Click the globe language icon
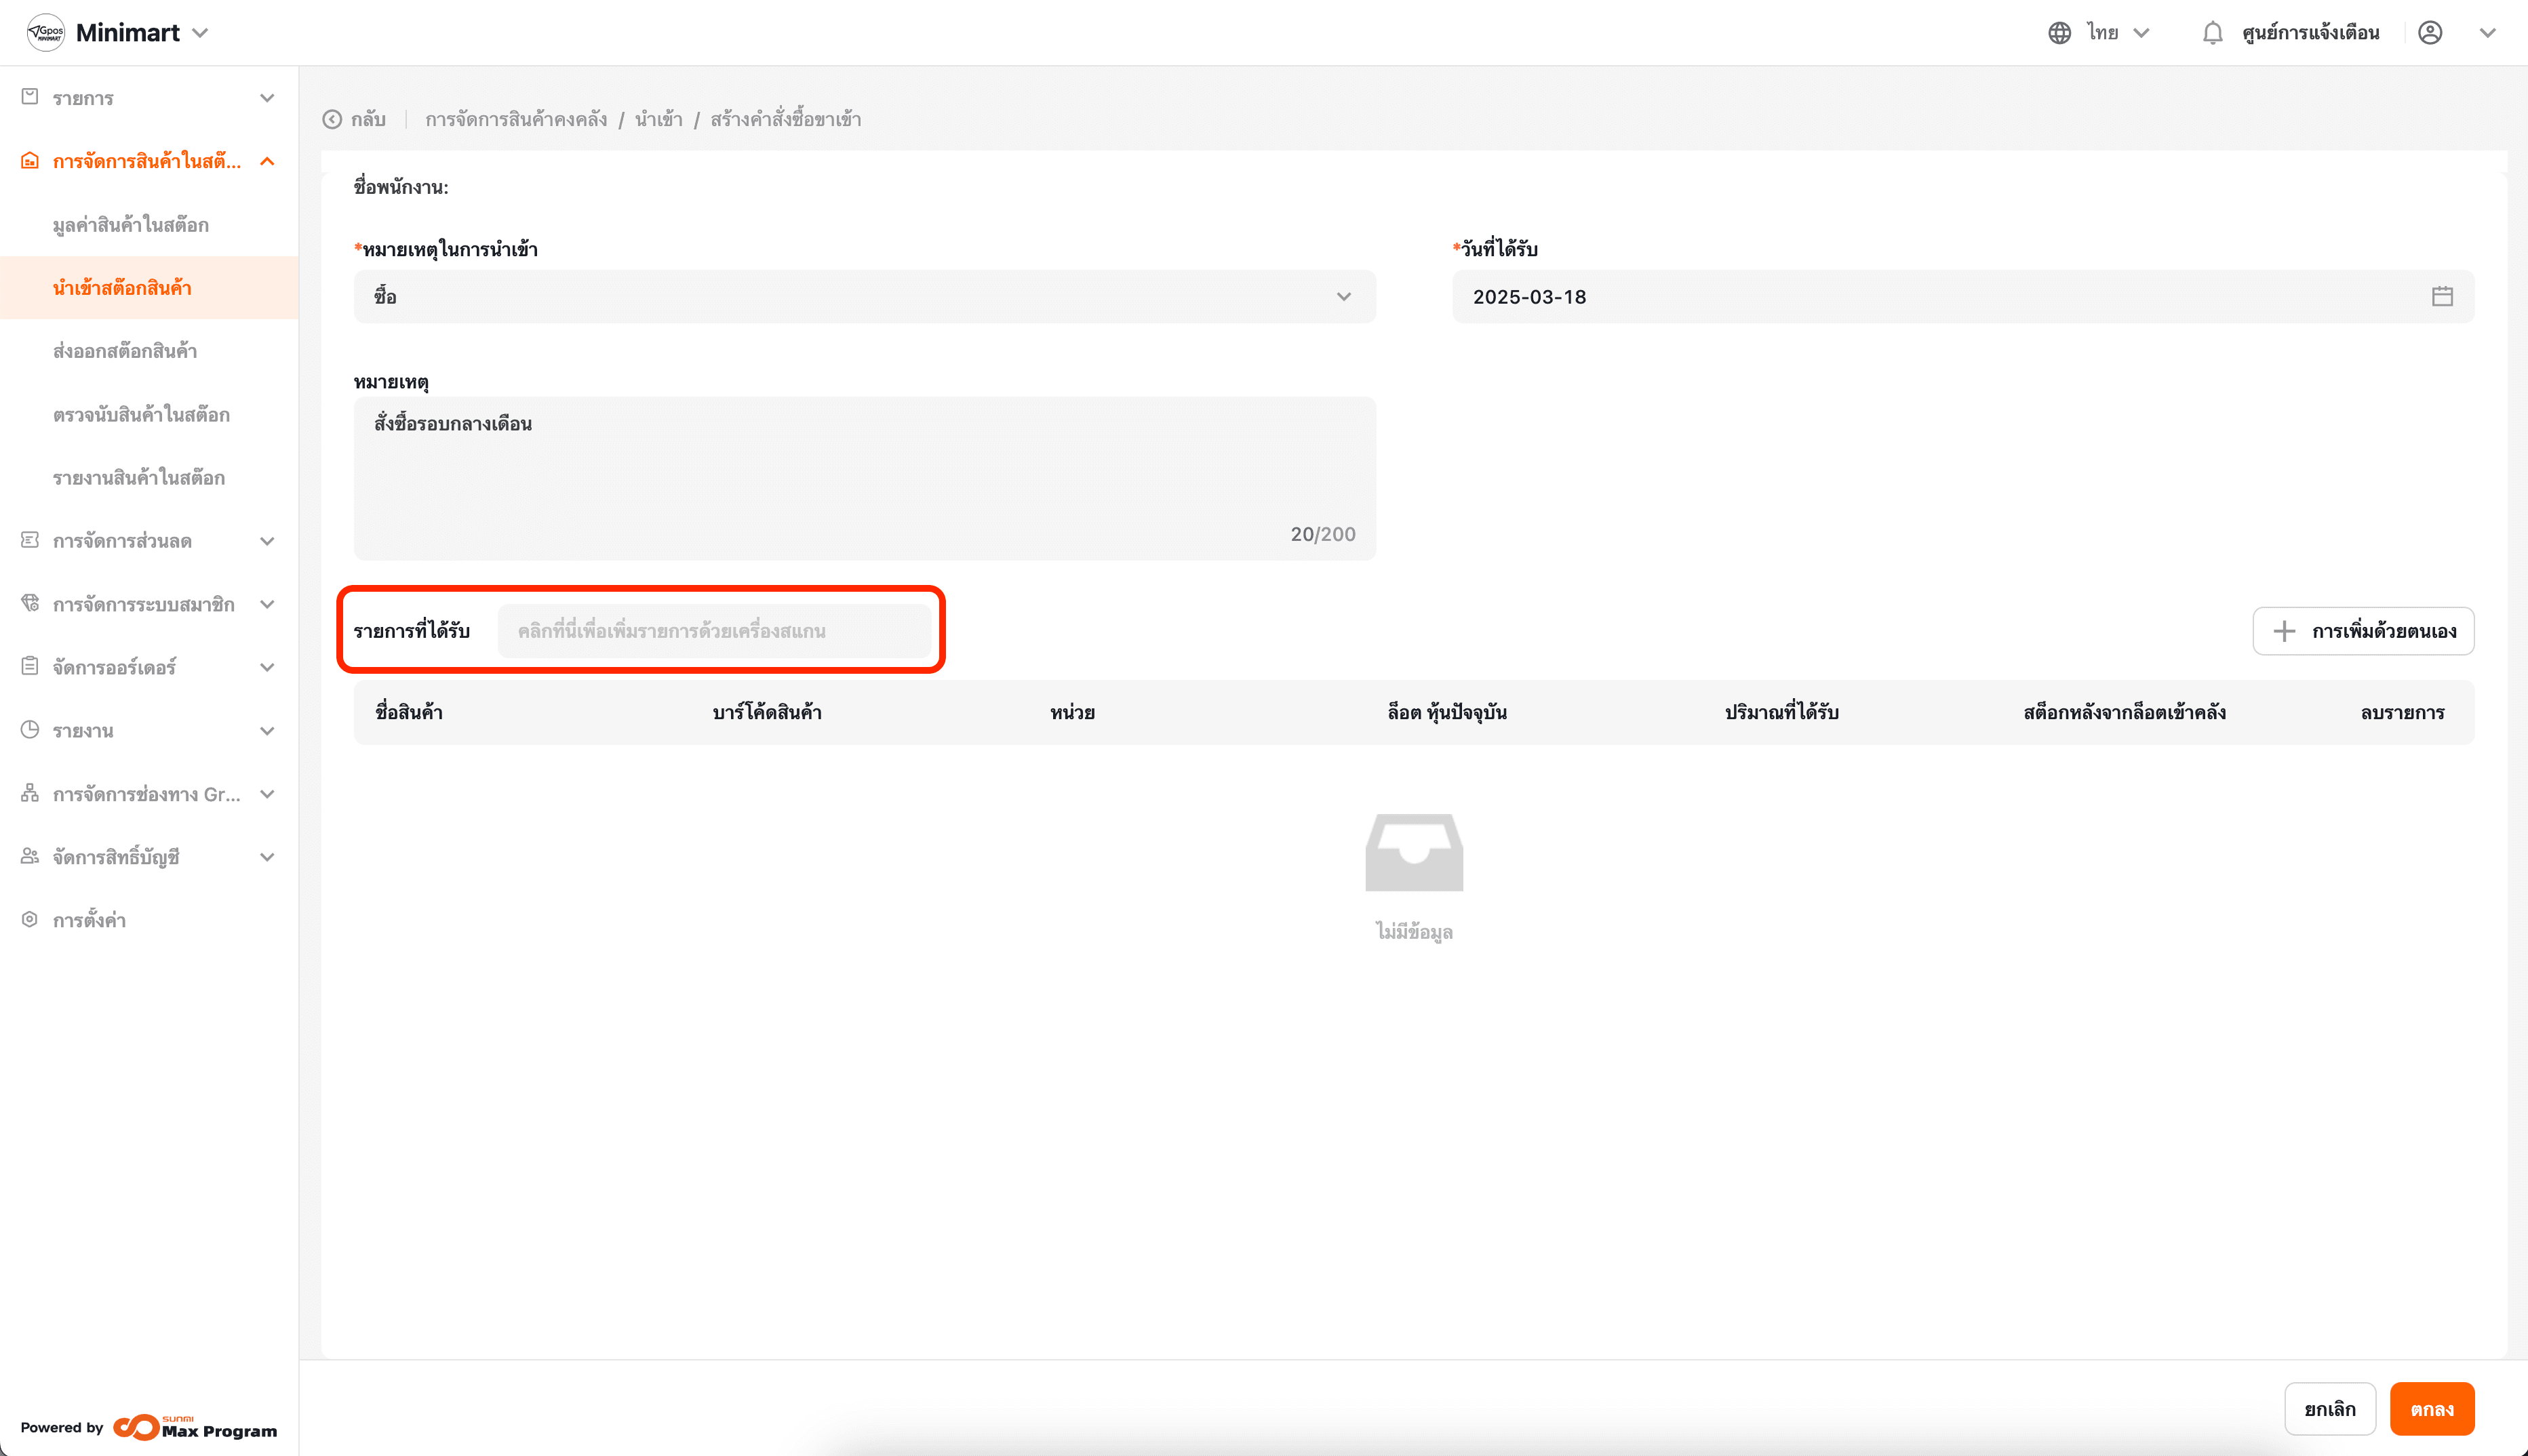Image resolution: width=2528 pixels, height=1456 pixels. [2059, 33]
